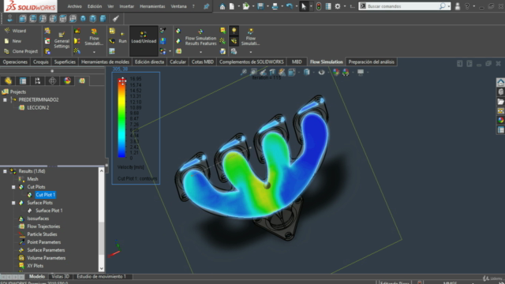Select Flow Trajectories item
The image size is (505, 284).
coord(43,226)
